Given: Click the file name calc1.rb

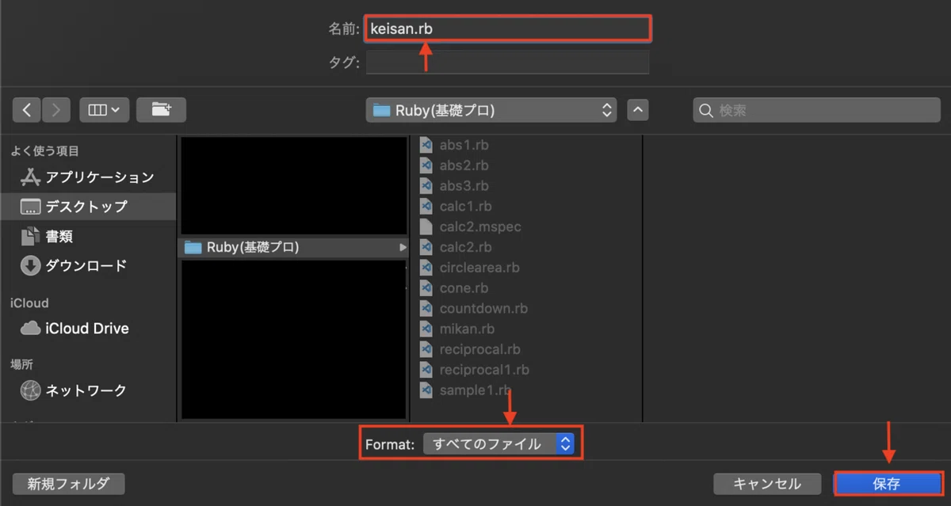Looking at the screenshot, I should coord(465,206).
